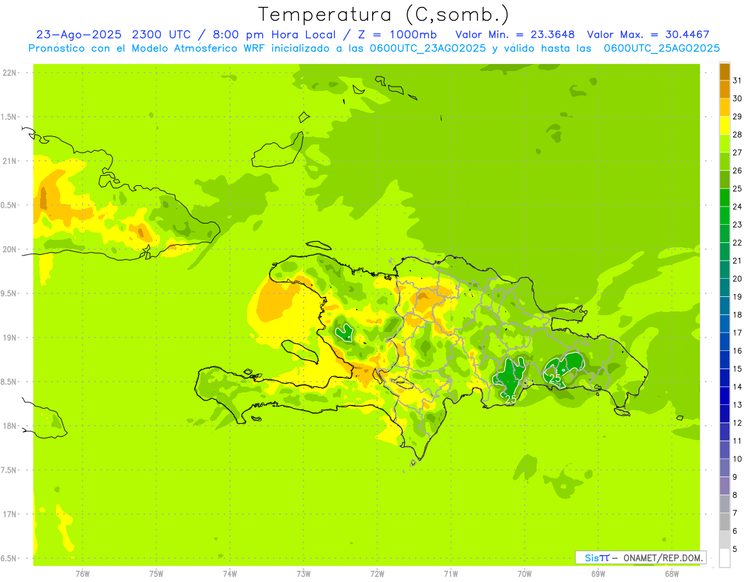Click the "71W" longitude axis label
Image resolution: width=754 pixels, height=582 pixels.
(451, 574)
